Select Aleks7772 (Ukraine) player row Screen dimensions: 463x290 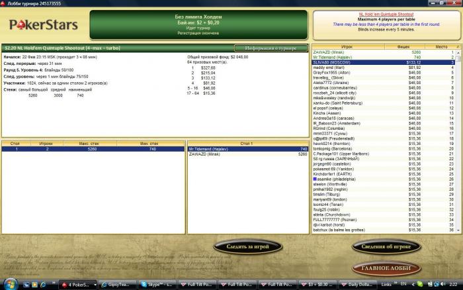point(383,83)
